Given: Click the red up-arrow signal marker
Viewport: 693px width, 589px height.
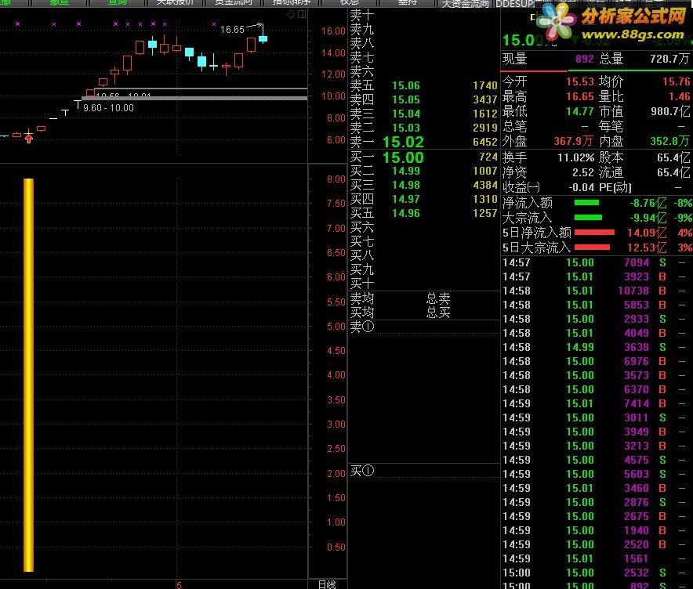Looking at the screenshot, I should click(x=29, y=139).
